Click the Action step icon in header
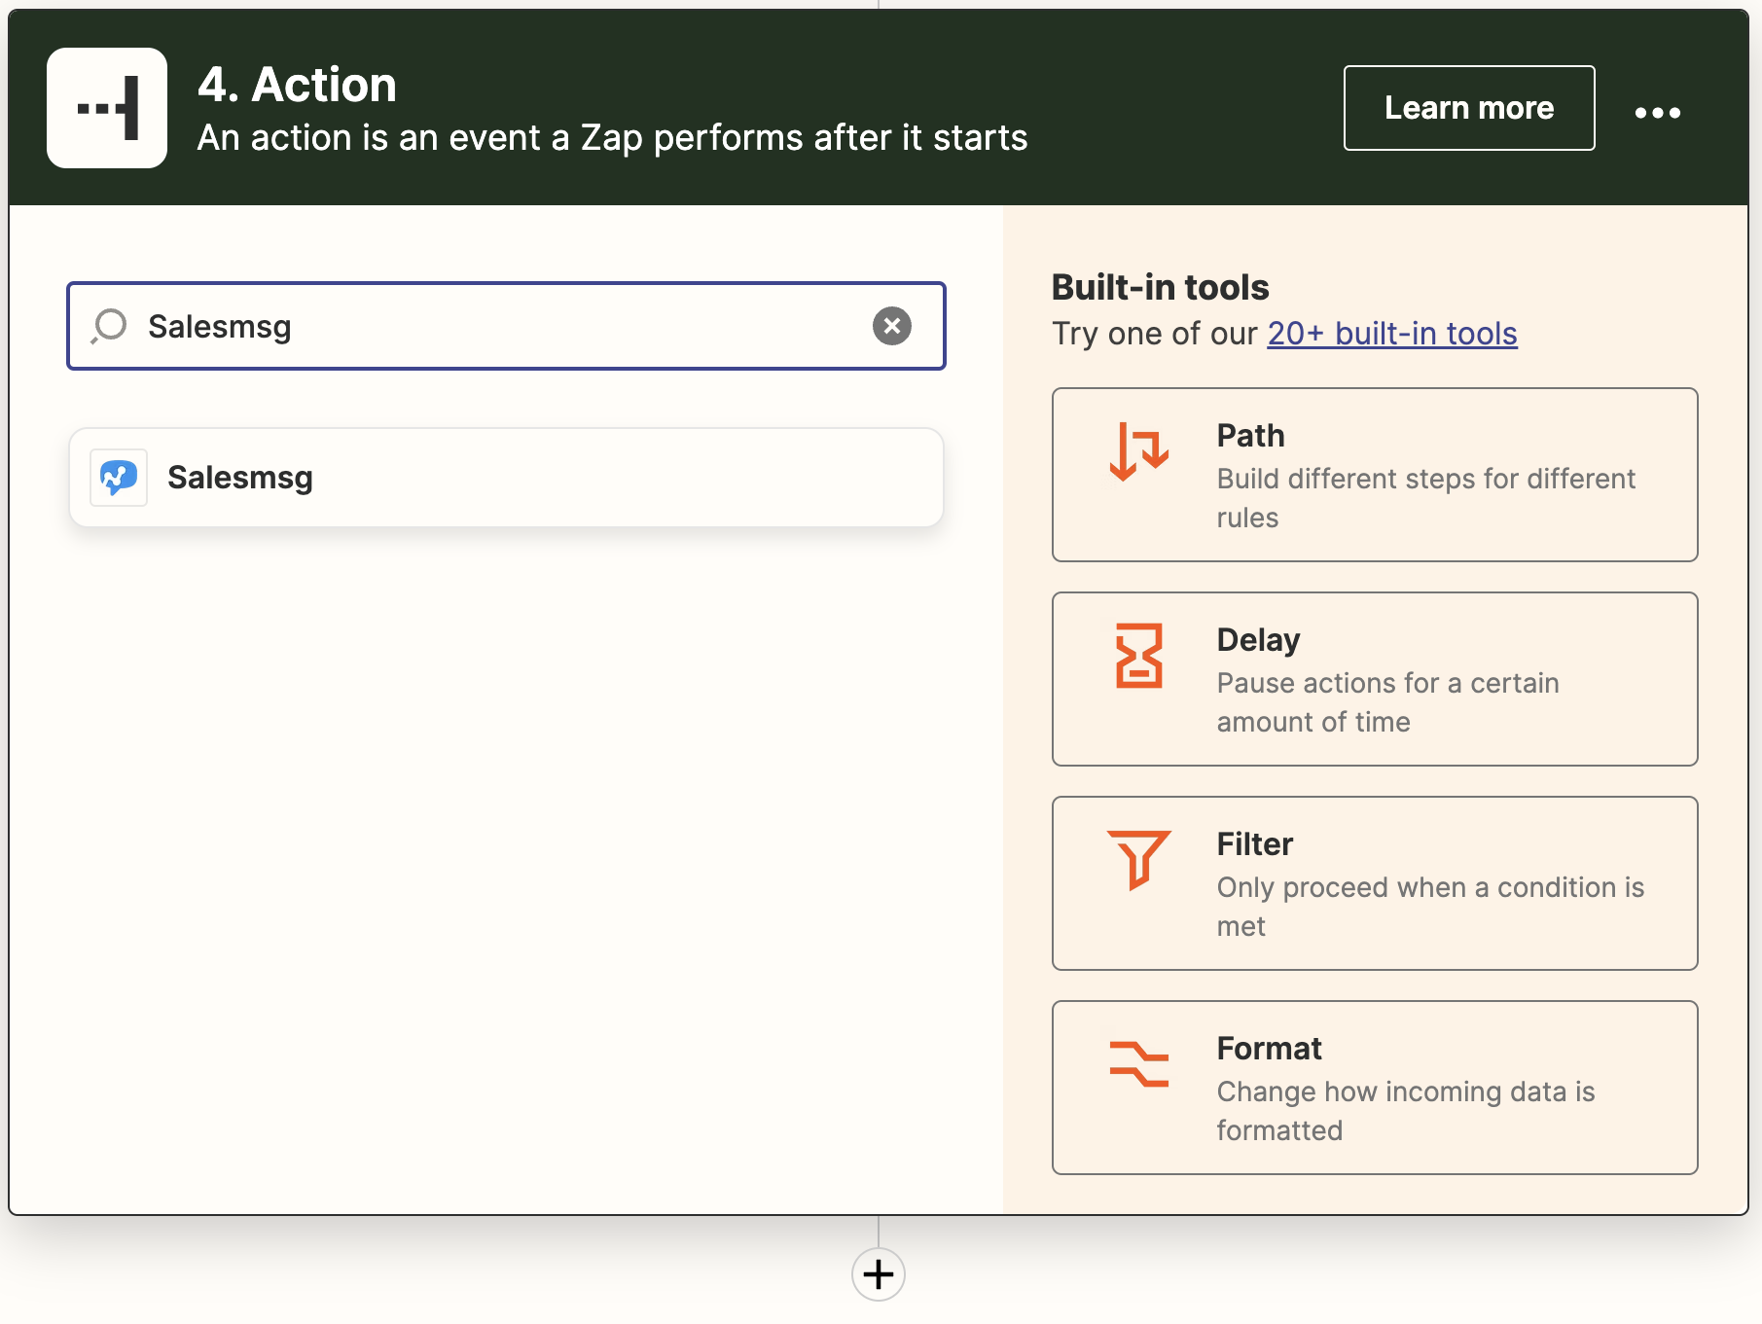 (x=107, y=108)
